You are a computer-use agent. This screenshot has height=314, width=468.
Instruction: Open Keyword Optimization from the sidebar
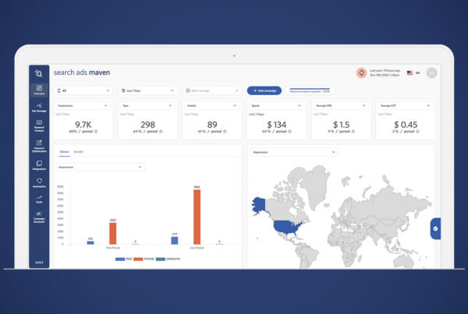[x=39, y=145]
